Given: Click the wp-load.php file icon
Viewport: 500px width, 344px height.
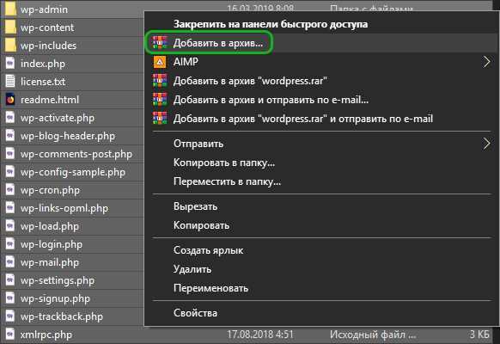Looking at the screenshot, I should [10, 226].
